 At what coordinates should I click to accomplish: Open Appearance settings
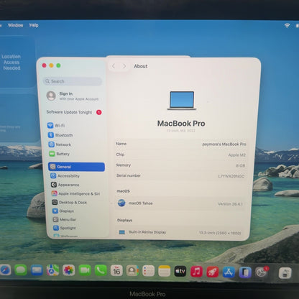point(65,185)
